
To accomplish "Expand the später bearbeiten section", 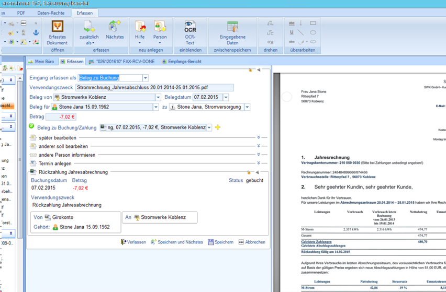I will (x=259, y=137).
